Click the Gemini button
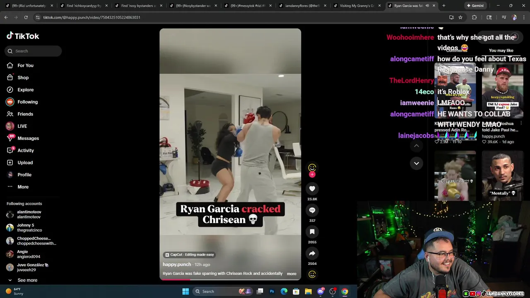The height and width of the screenshot is (298, 530). 475,6
